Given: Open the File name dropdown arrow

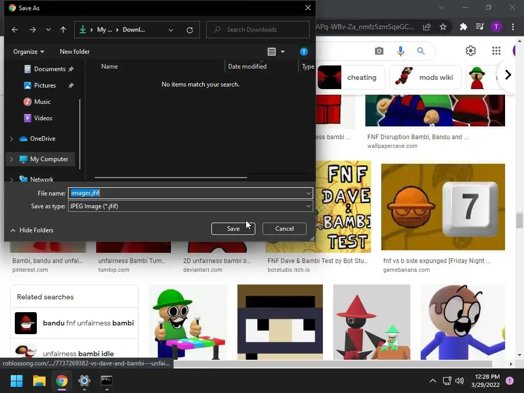Looking at the screenshot, I should (308, 193).
